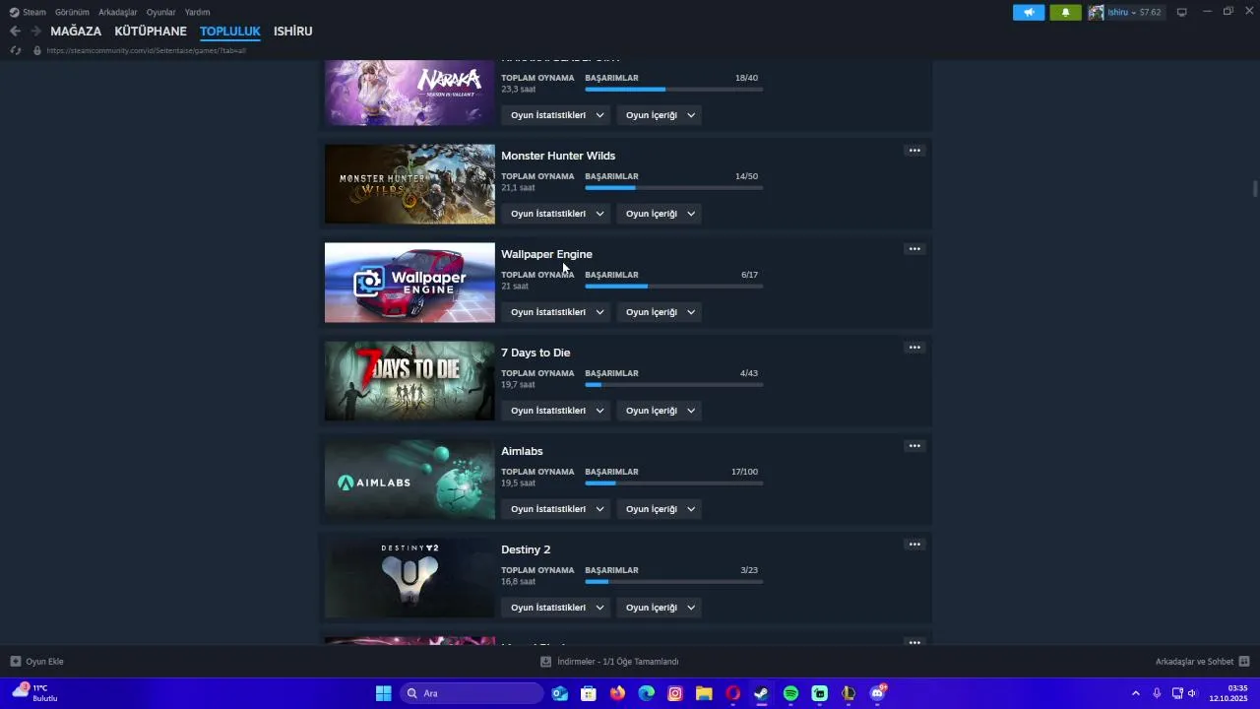Screen dimensions: 1260x709
Task: Open the Steam announcements megaphone button
Action: tap(1029, 12)
